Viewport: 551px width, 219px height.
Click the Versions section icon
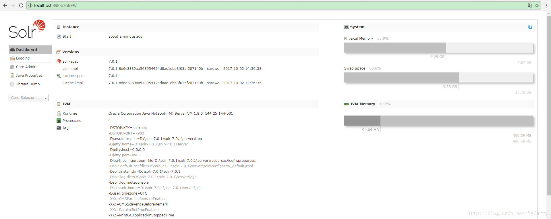click(x=59, y=52)
